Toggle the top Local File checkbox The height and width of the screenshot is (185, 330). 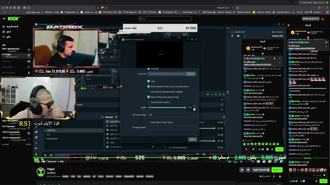click(x=148, y=69)
